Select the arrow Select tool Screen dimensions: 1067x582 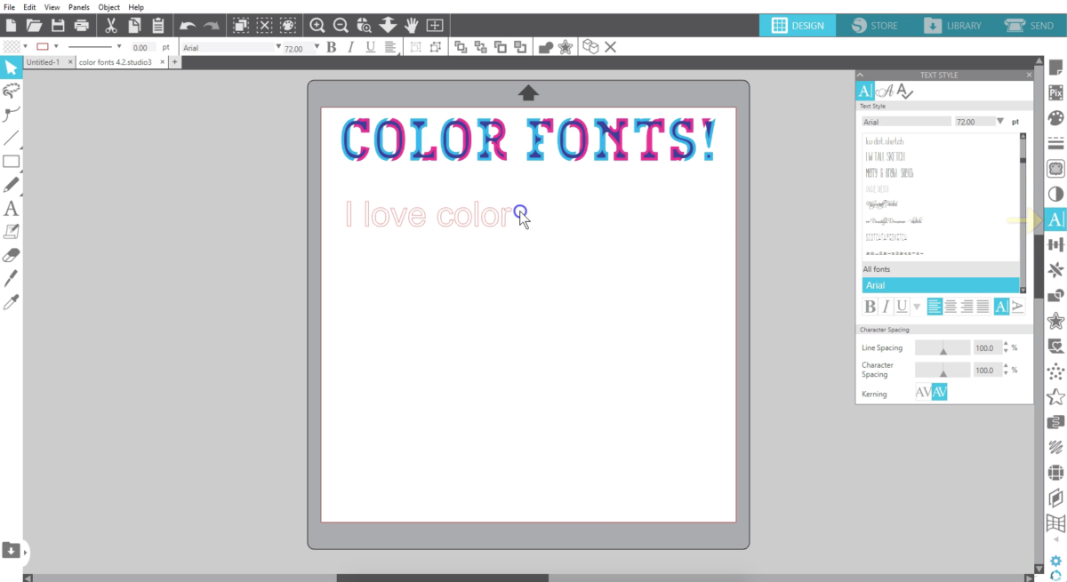coord(11,68)
